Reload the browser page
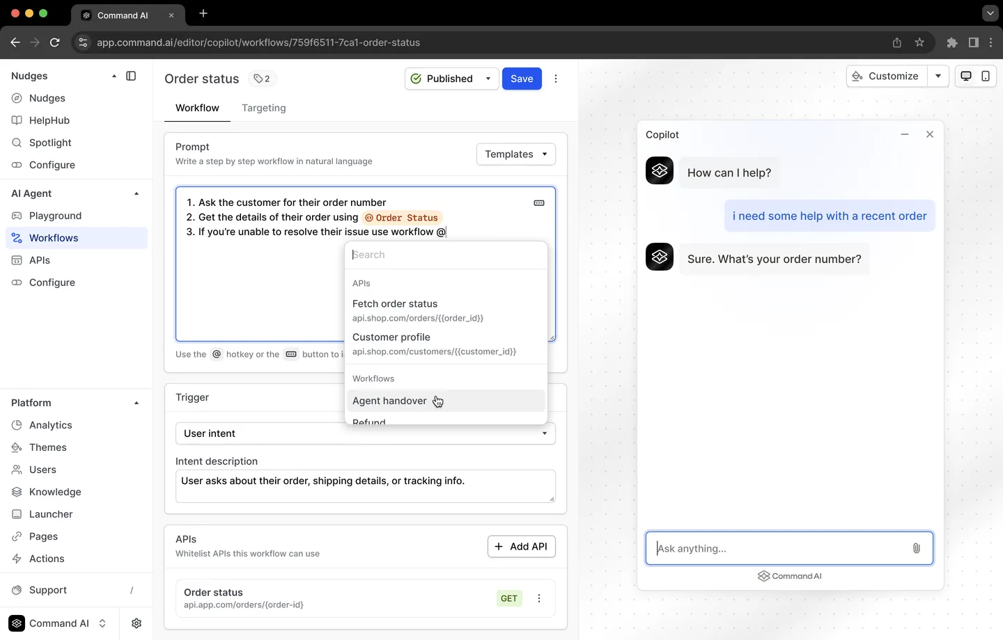Viewport: 1003px width, 640px height. point(55,42)
